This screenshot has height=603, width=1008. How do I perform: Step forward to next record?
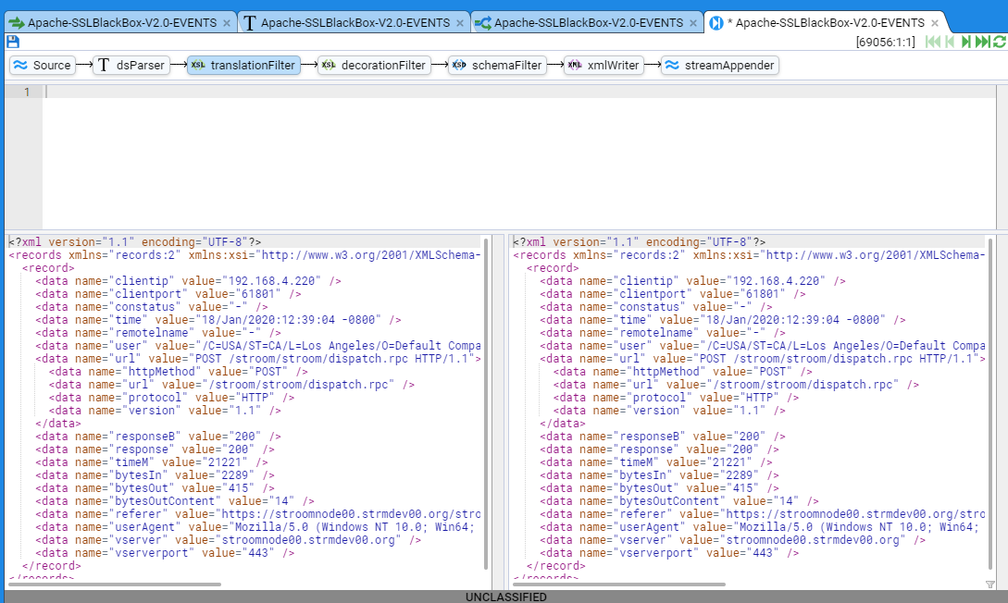click(966, 42)
